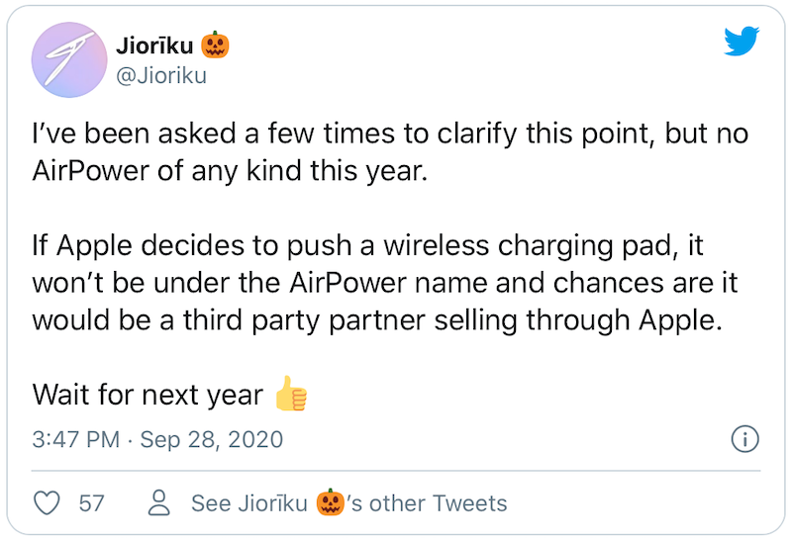Viewport: 792px width, 540px height.
Task: Click the 57 likes count
Action: [x=91, y=503]
